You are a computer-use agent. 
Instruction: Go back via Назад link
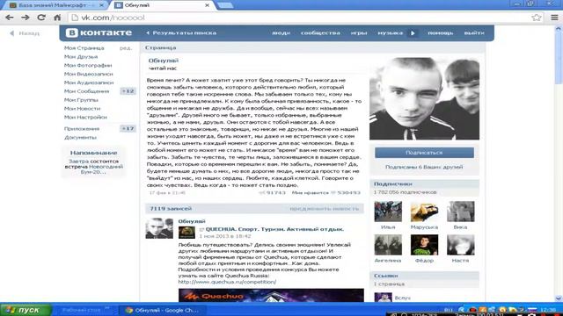point(25,33)
